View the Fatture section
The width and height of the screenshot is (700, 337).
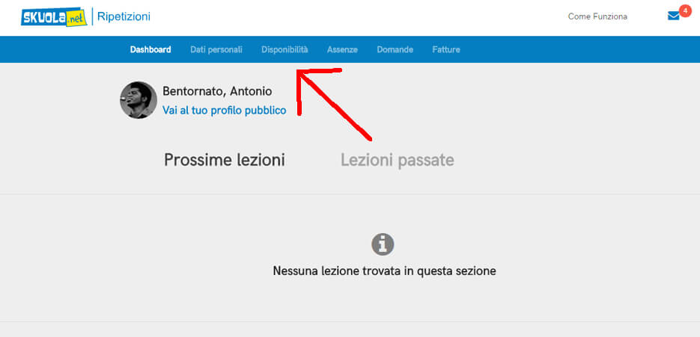[446, 49]
